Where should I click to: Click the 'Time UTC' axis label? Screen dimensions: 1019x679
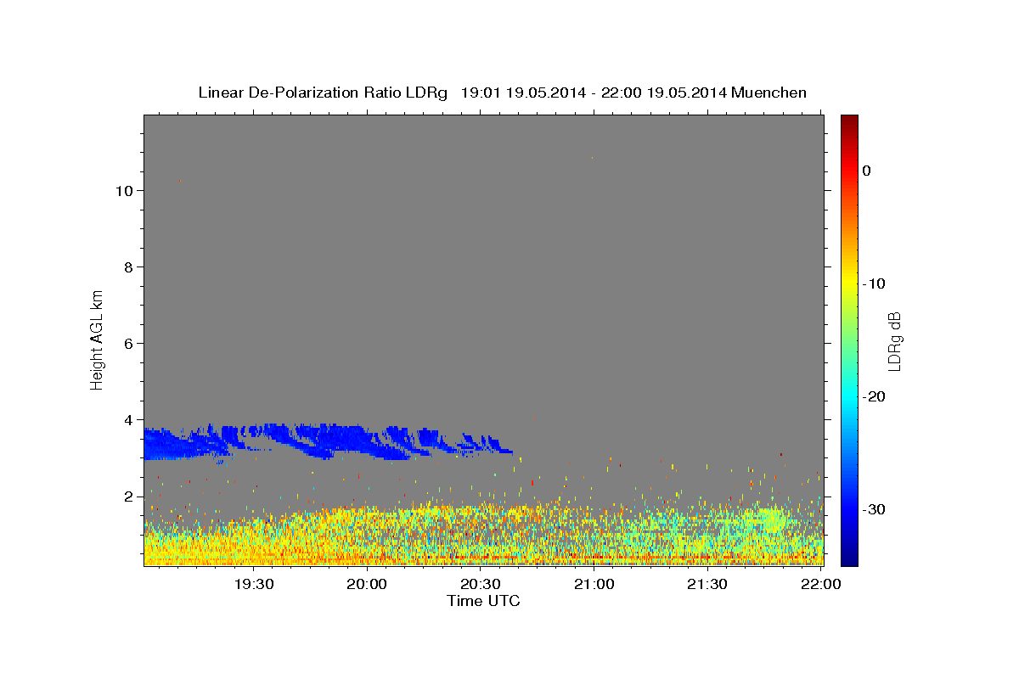(x=483, y=601)
